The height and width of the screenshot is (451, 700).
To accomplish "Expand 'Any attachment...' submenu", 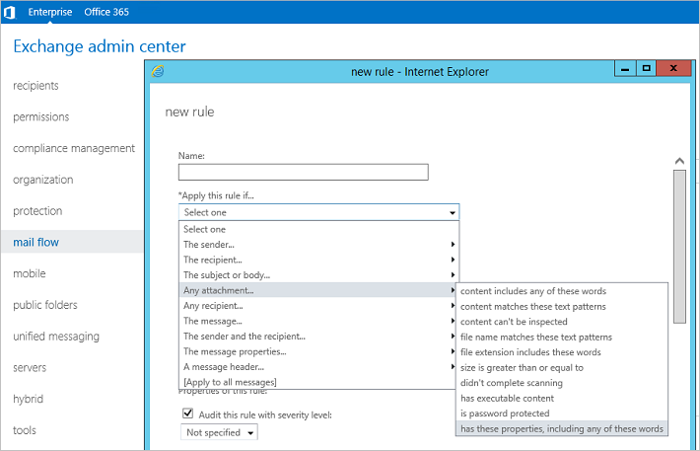I will pos(318,290).
